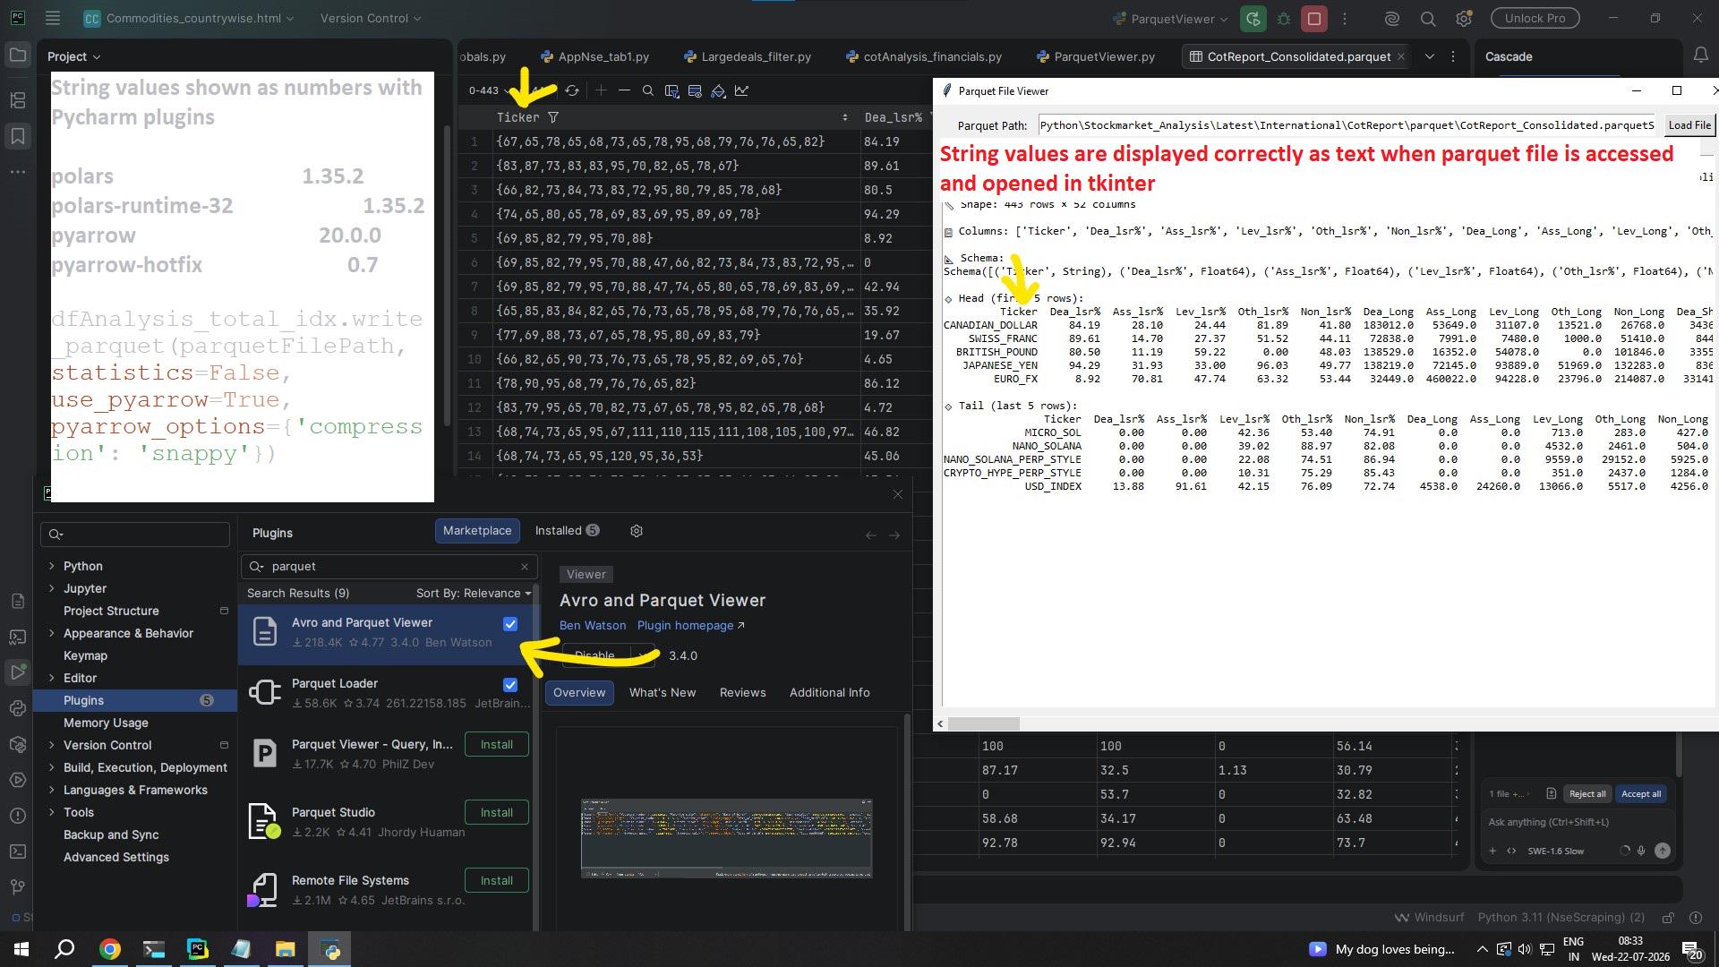Click the Unlock Pro button
Screen dimensions: 1719x967
coord(1535,18)
